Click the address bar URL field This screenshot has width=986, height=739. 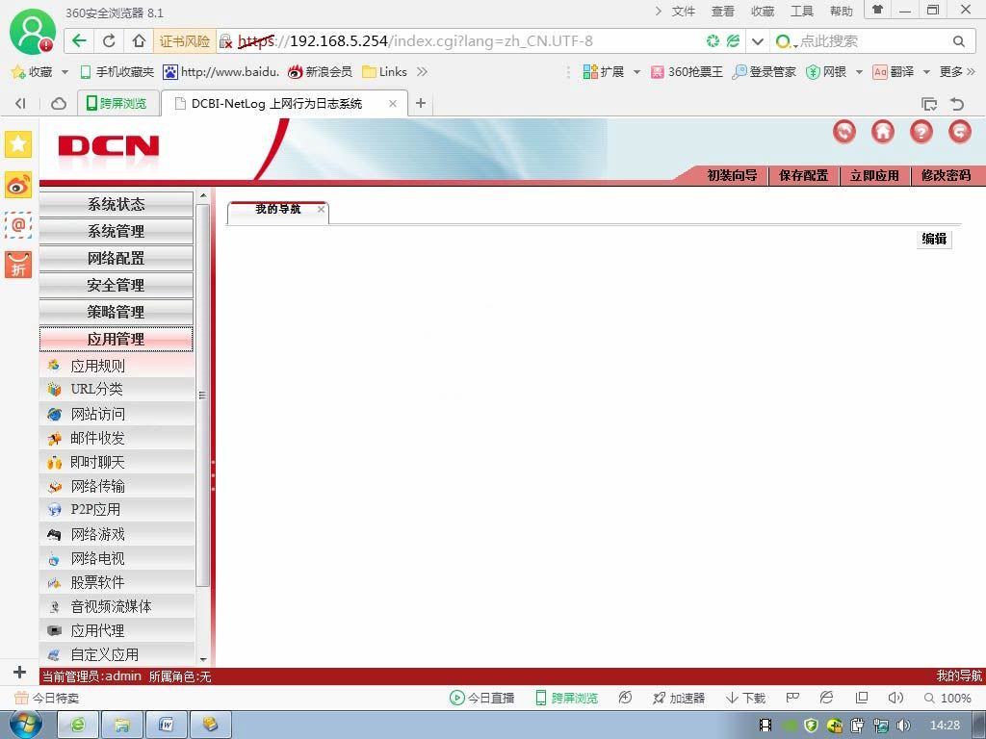coord(459,41)
